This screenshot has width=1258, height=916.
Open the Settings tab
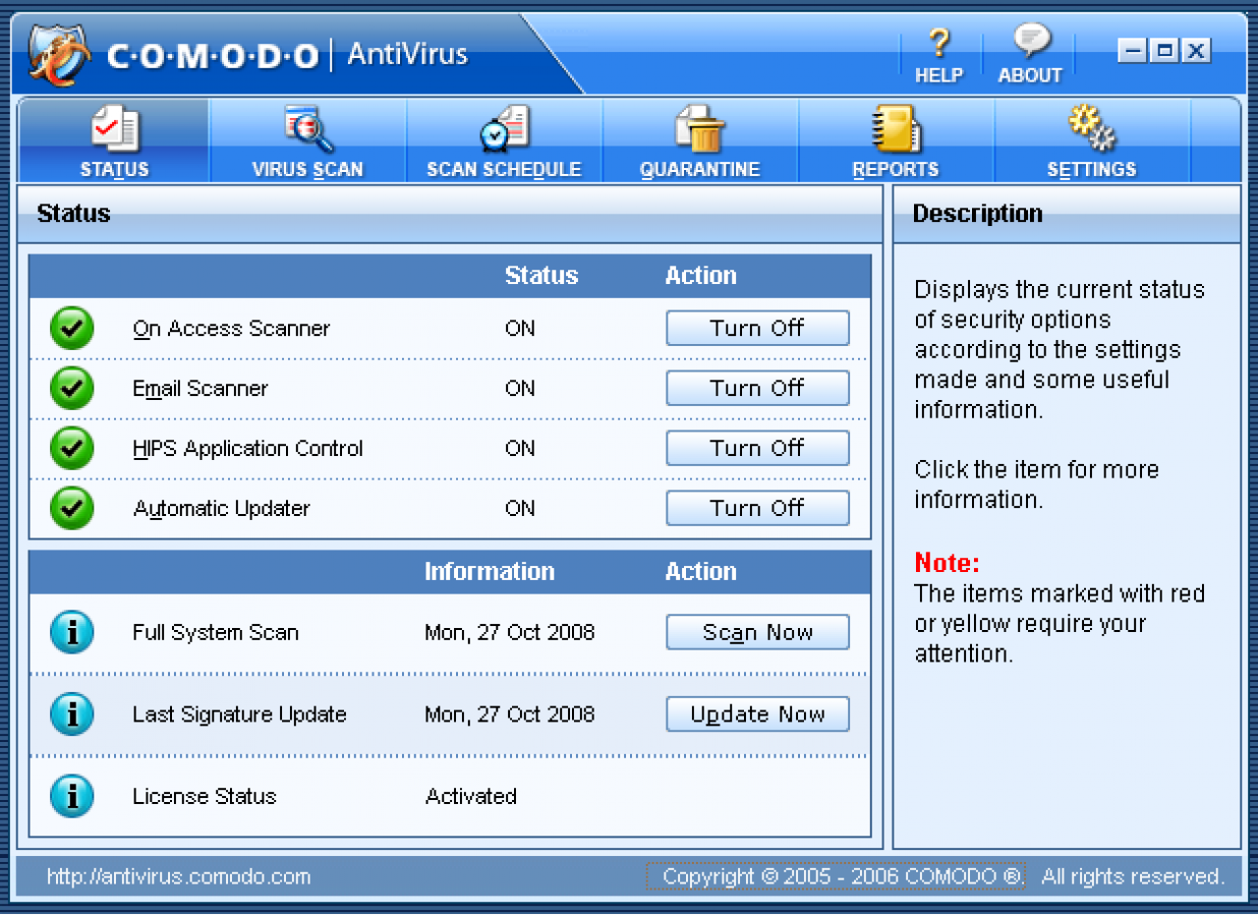(1092, 141)
